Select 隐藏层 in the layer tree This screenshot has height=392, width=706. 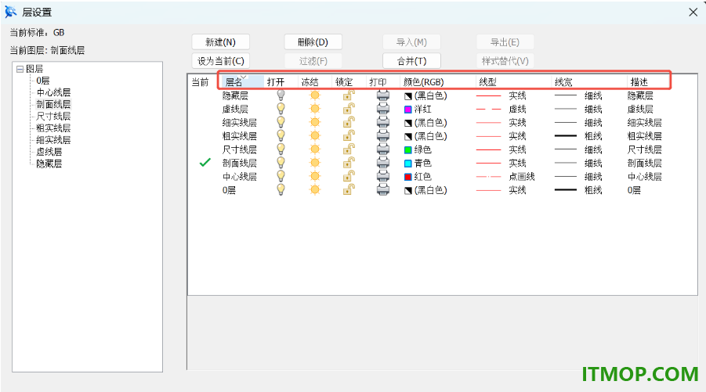tap(49, 164)
